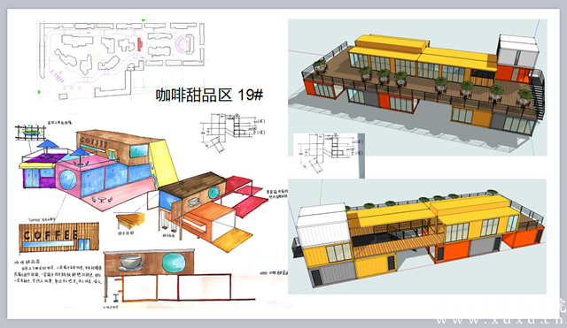Viewport: 567px width, 328px height.
Task: Click the red highlighted block in site plan
Action: tap(140, 44)
